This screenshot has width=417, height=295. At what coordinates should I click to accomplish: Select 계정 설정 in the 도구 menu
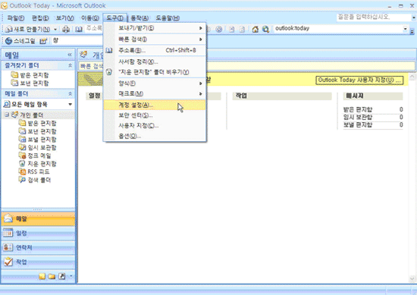click(x=155, y=105)
